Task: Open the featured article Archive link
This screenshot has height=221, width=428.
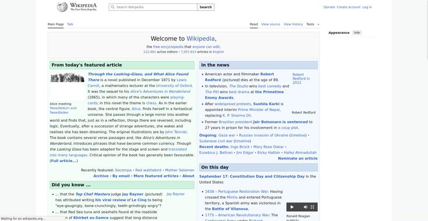Action: point(101,176)
